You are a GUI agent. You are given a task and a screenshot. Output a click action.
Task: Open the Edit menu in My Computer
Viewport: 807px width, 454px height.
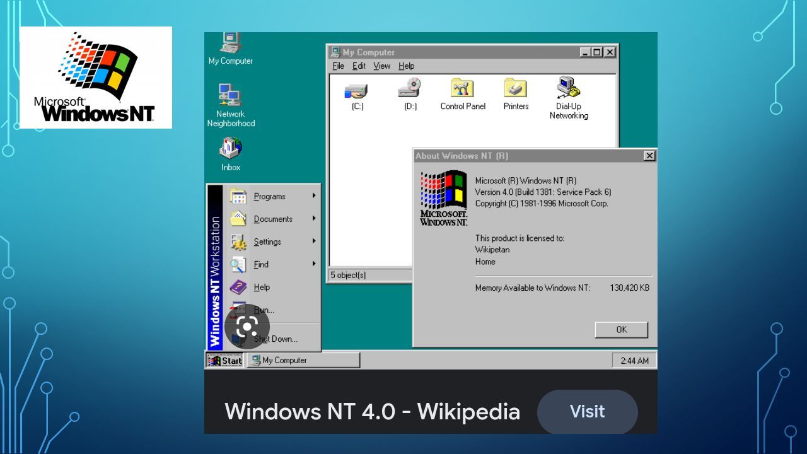pyautogui.click(x=359, y=66)
